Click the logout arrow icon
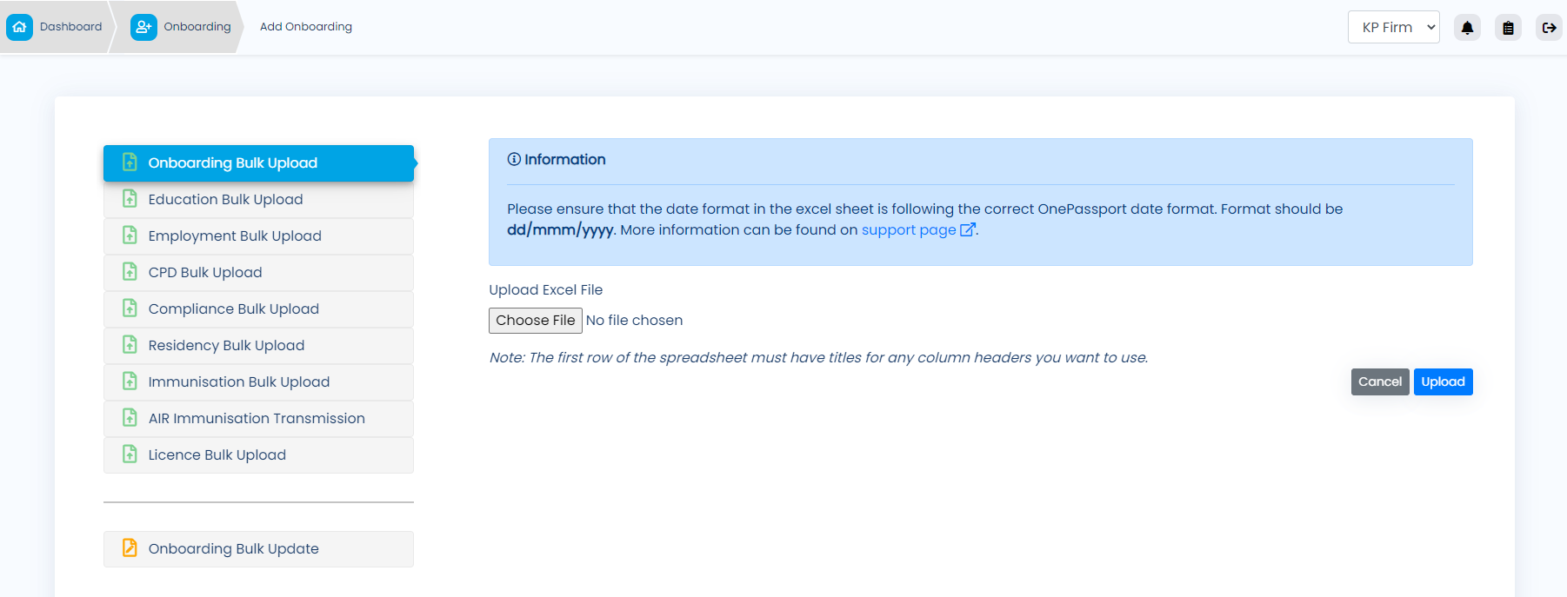 click(x=1549, y=28)
